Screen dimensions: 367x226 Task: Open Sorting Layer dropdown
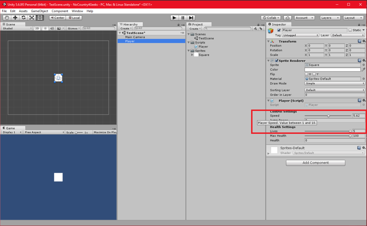click(x=335, y=90)
